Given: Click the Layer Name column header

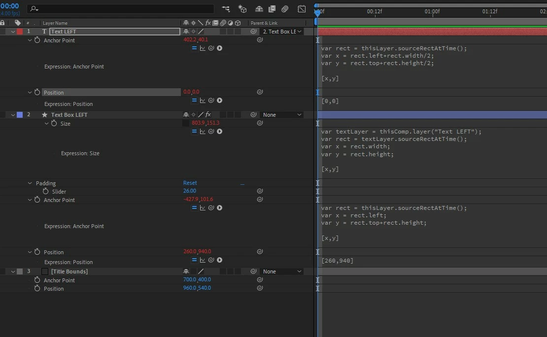Looking at the screenshot, I should 55,23.
